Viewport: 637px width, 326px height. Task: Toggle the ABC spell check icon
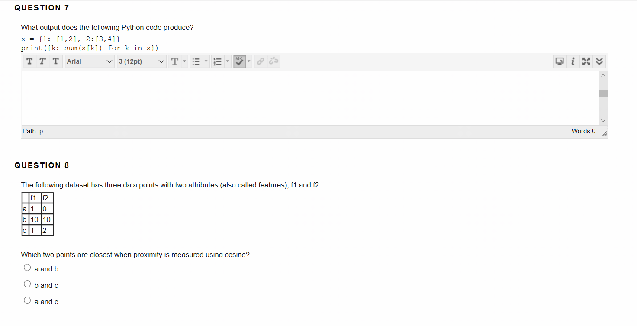coord(240,61)
